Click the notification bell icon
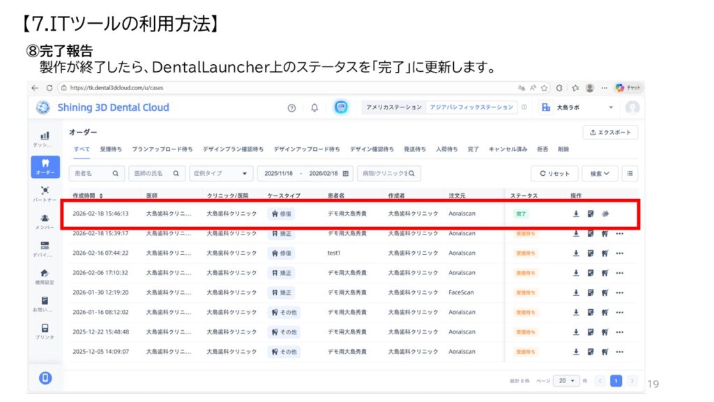The width and height of the screenshot is (714, 402). tap(314, 107)
